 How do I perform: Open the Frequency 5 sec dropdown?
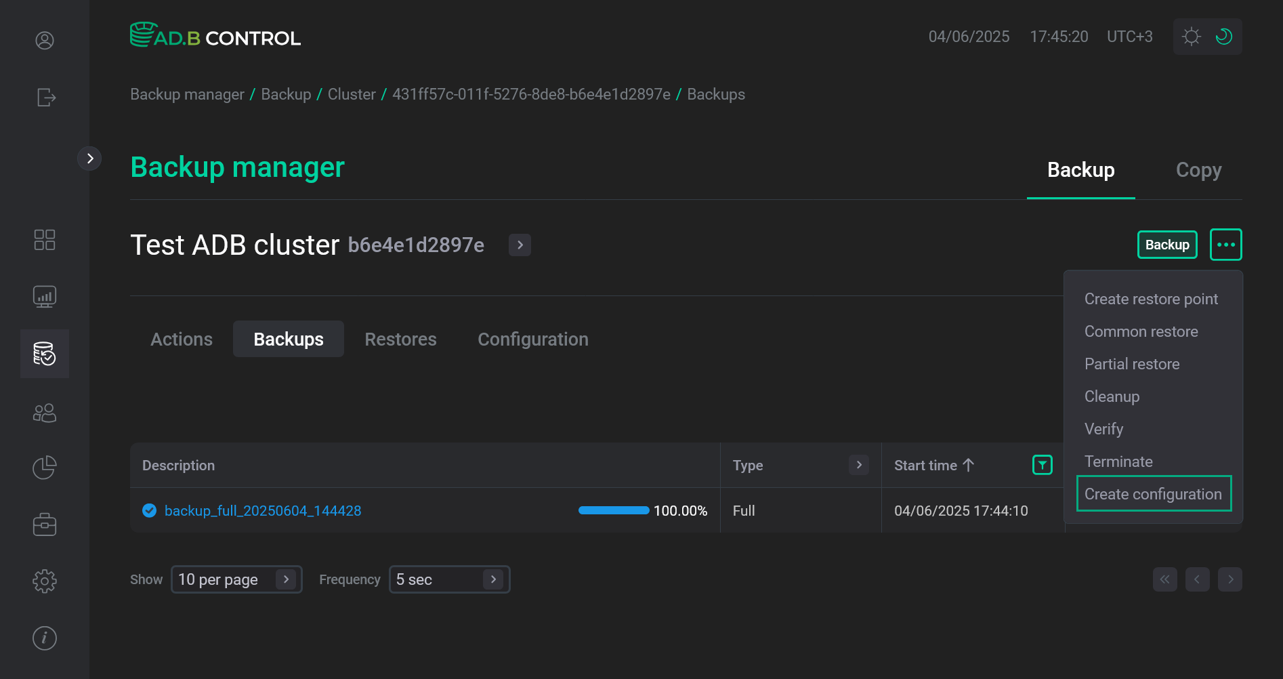click(x=449, y=579)
